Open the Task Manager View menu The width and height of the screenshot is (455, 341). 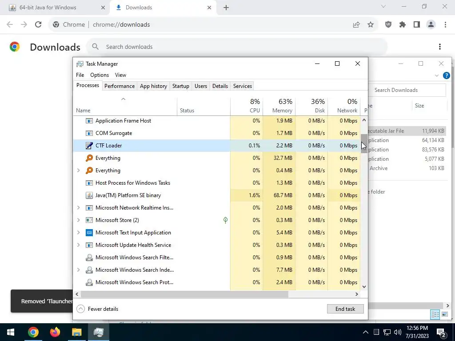[x=121, y=75]
